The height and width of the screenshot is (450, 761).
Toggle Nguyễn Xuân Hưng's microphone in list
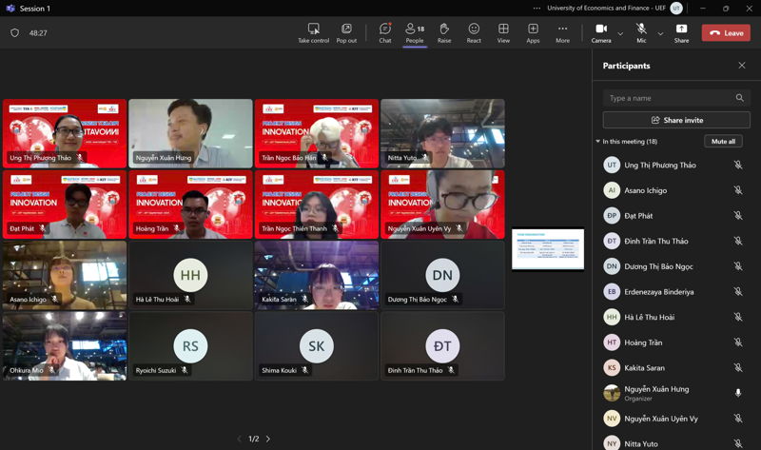[738, 393]
